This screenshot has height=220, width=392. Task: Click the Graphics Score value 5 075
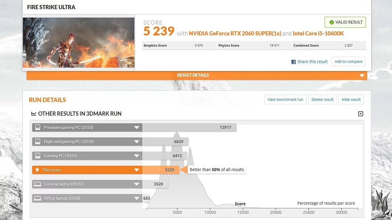coord(199,46)
